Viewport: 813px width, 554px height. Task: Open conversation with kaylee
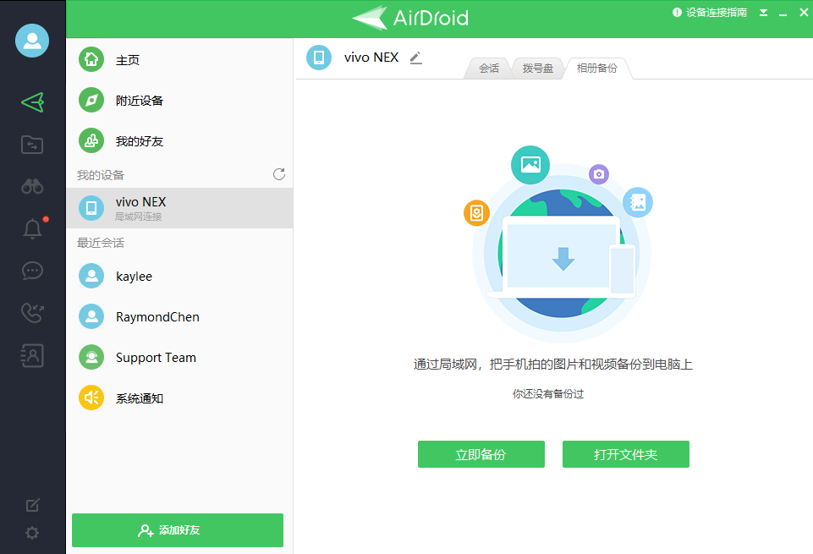coord(179,277)
